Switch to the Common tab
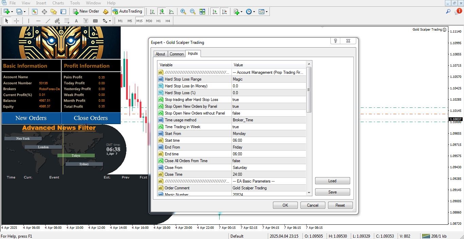The height and width of the screenshot is (239, 464). coord(176,54)
